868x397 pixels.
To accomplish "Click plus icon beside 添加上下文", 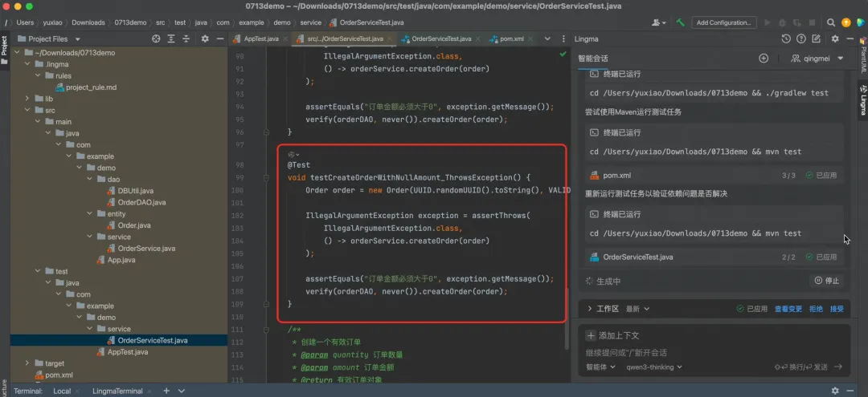I will point(592,335).
